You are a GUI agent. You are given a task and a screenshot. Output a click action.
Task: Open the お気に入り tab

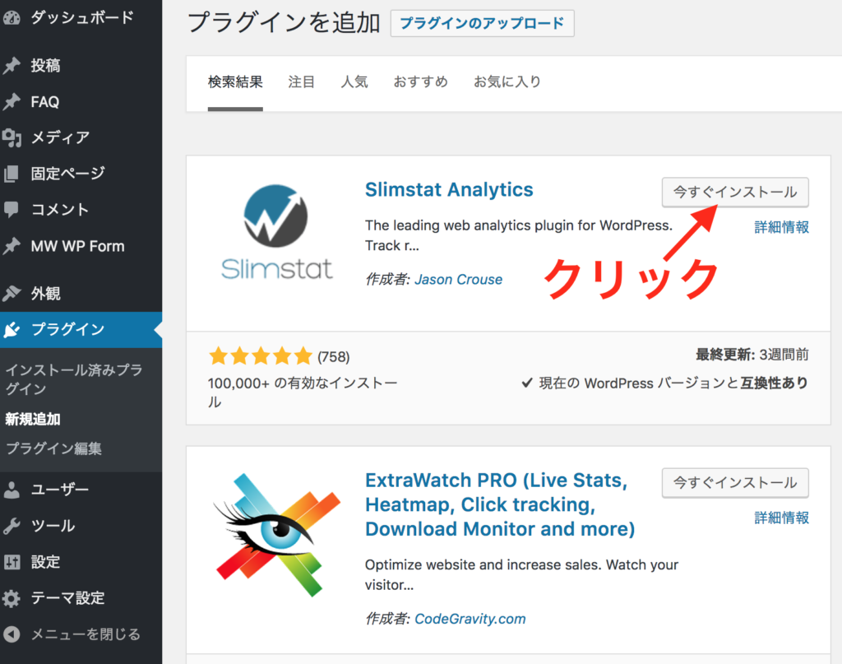[507, 82]
